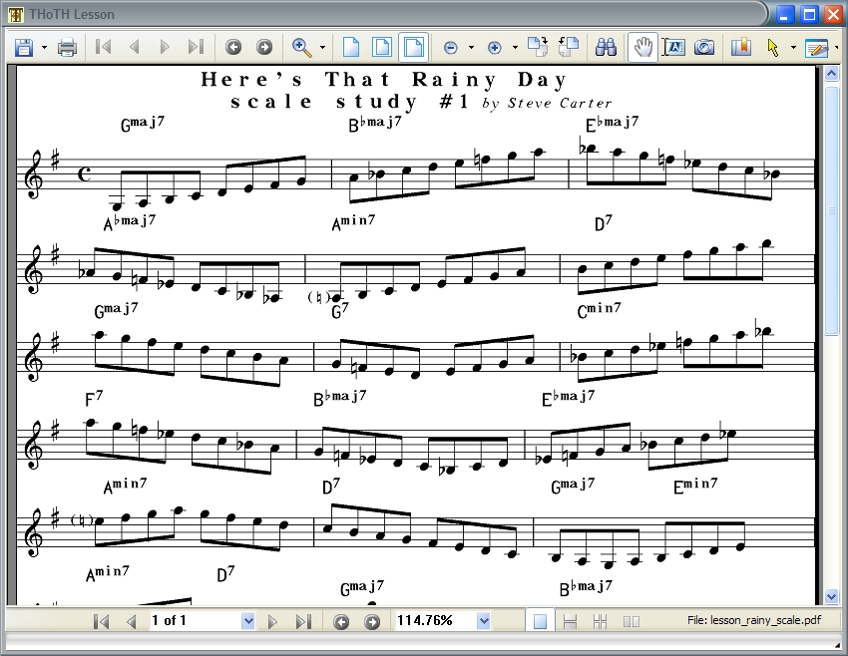Click the Emin7 chord symbol
The image size is (848, 656).
tap(695, 486)
